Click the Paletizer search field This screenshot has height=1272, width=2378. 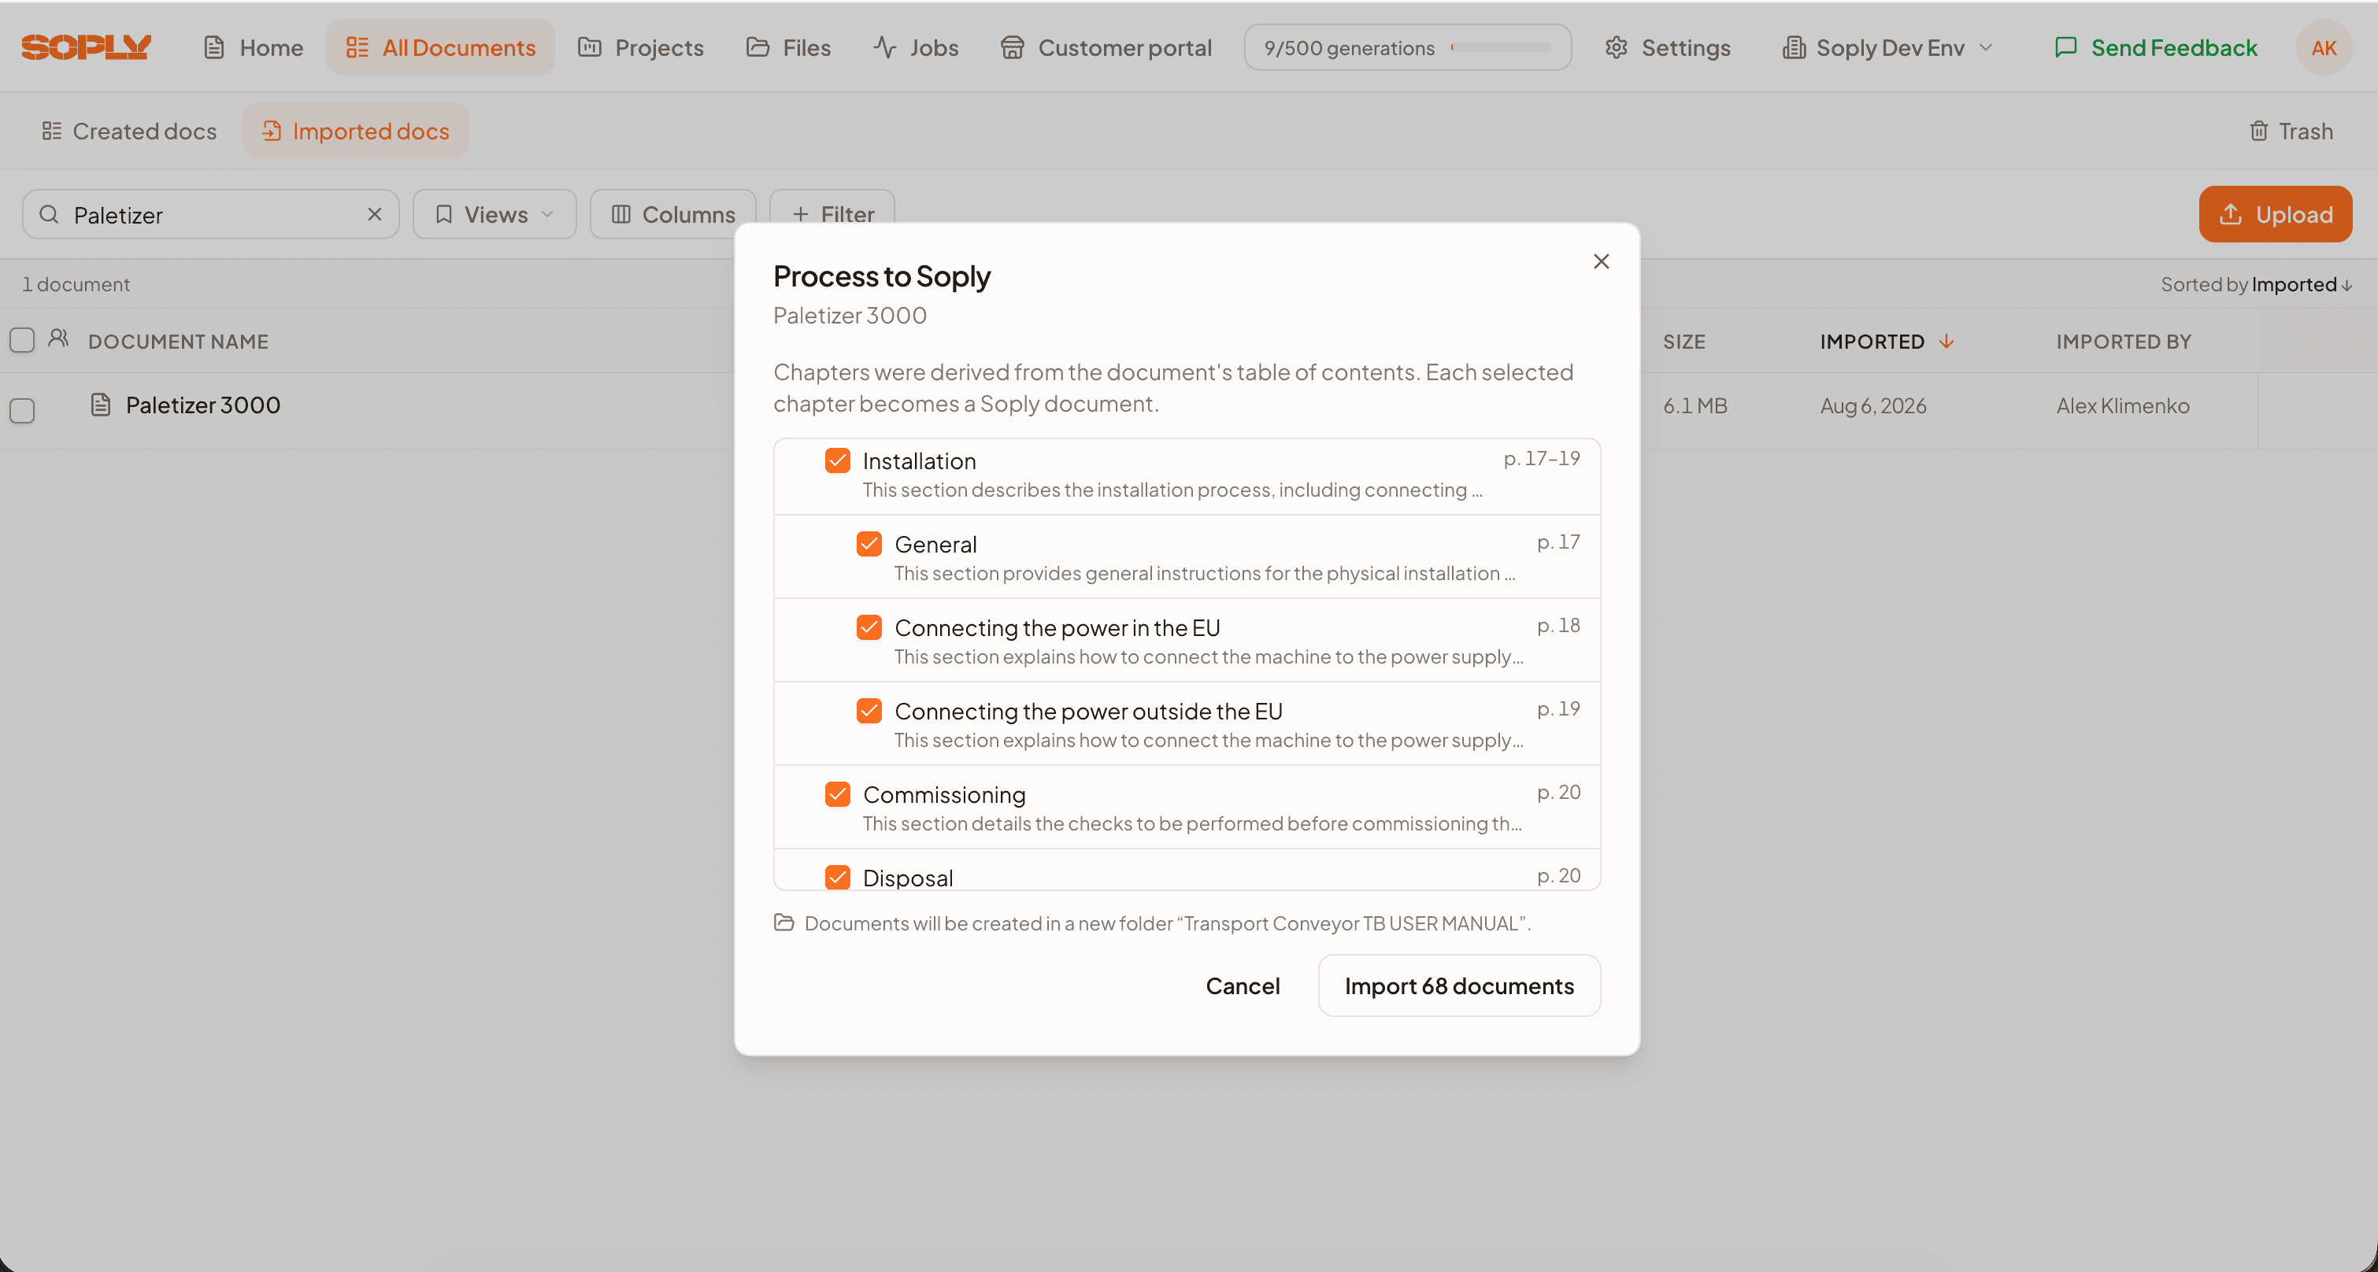(210, 214)
